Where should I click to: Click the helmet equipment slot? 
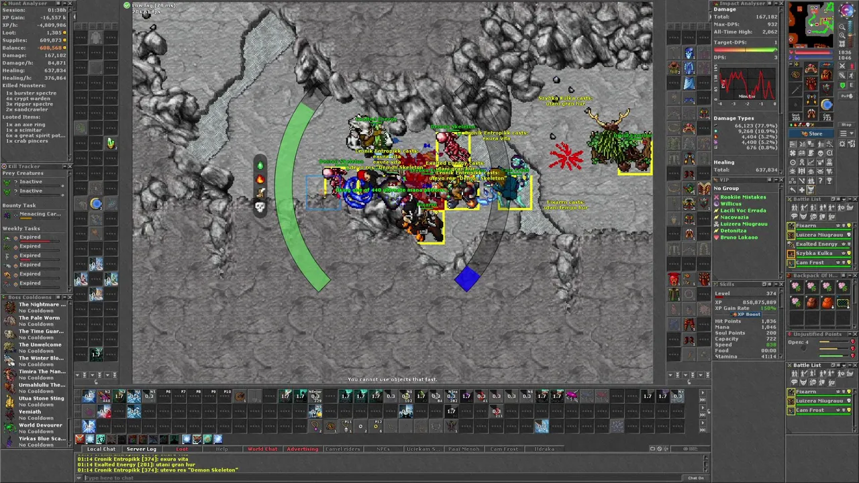[x=811, y=68]
